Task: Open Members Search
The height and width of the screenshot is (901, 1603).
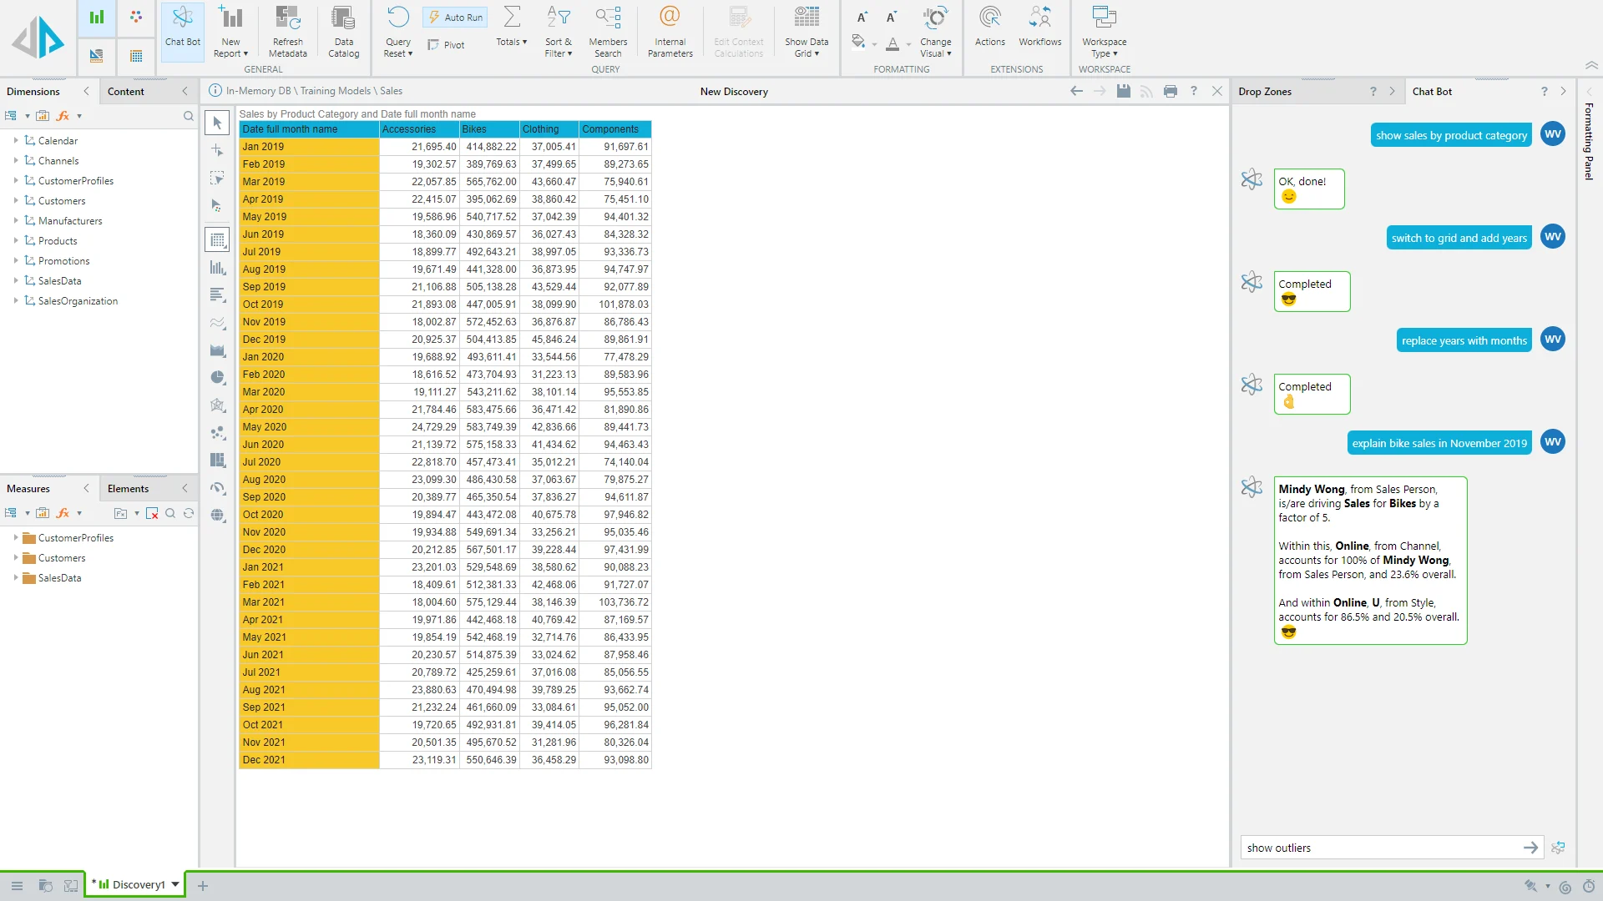Action: [x=608, y=30]
